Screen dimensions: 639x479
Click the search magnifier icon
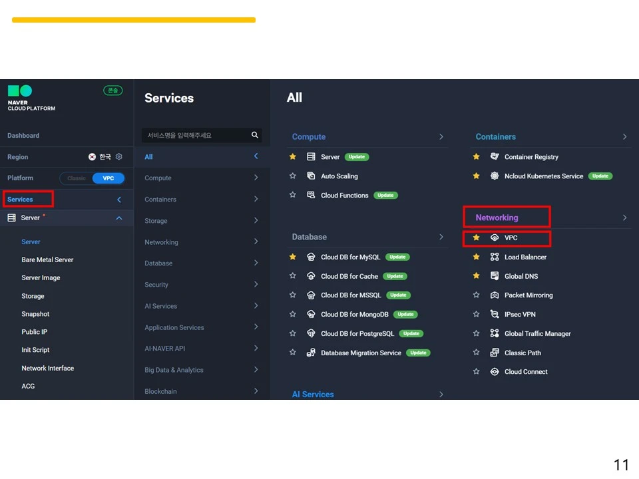click(x=255, y=135)
